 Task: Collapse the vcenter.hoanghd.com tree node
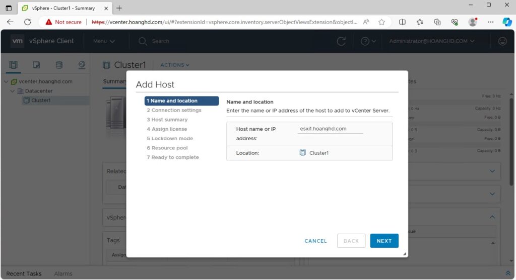6,81
